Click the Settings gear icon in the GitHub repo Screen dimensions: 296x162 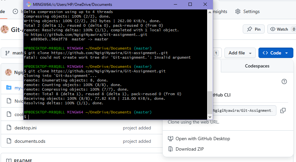coord(238,11)
